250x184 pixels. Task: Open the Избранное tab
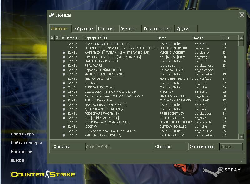point(84,29)
